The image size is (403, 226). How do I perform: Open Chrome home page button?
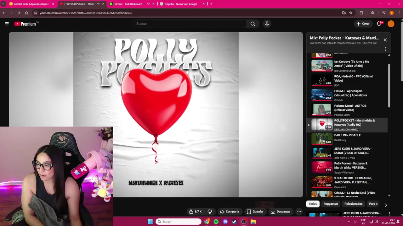[26, 13]
